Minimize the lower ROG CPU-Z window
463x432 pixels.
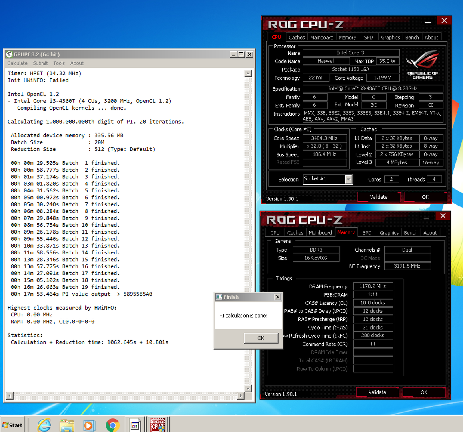[x=426, y=217]
